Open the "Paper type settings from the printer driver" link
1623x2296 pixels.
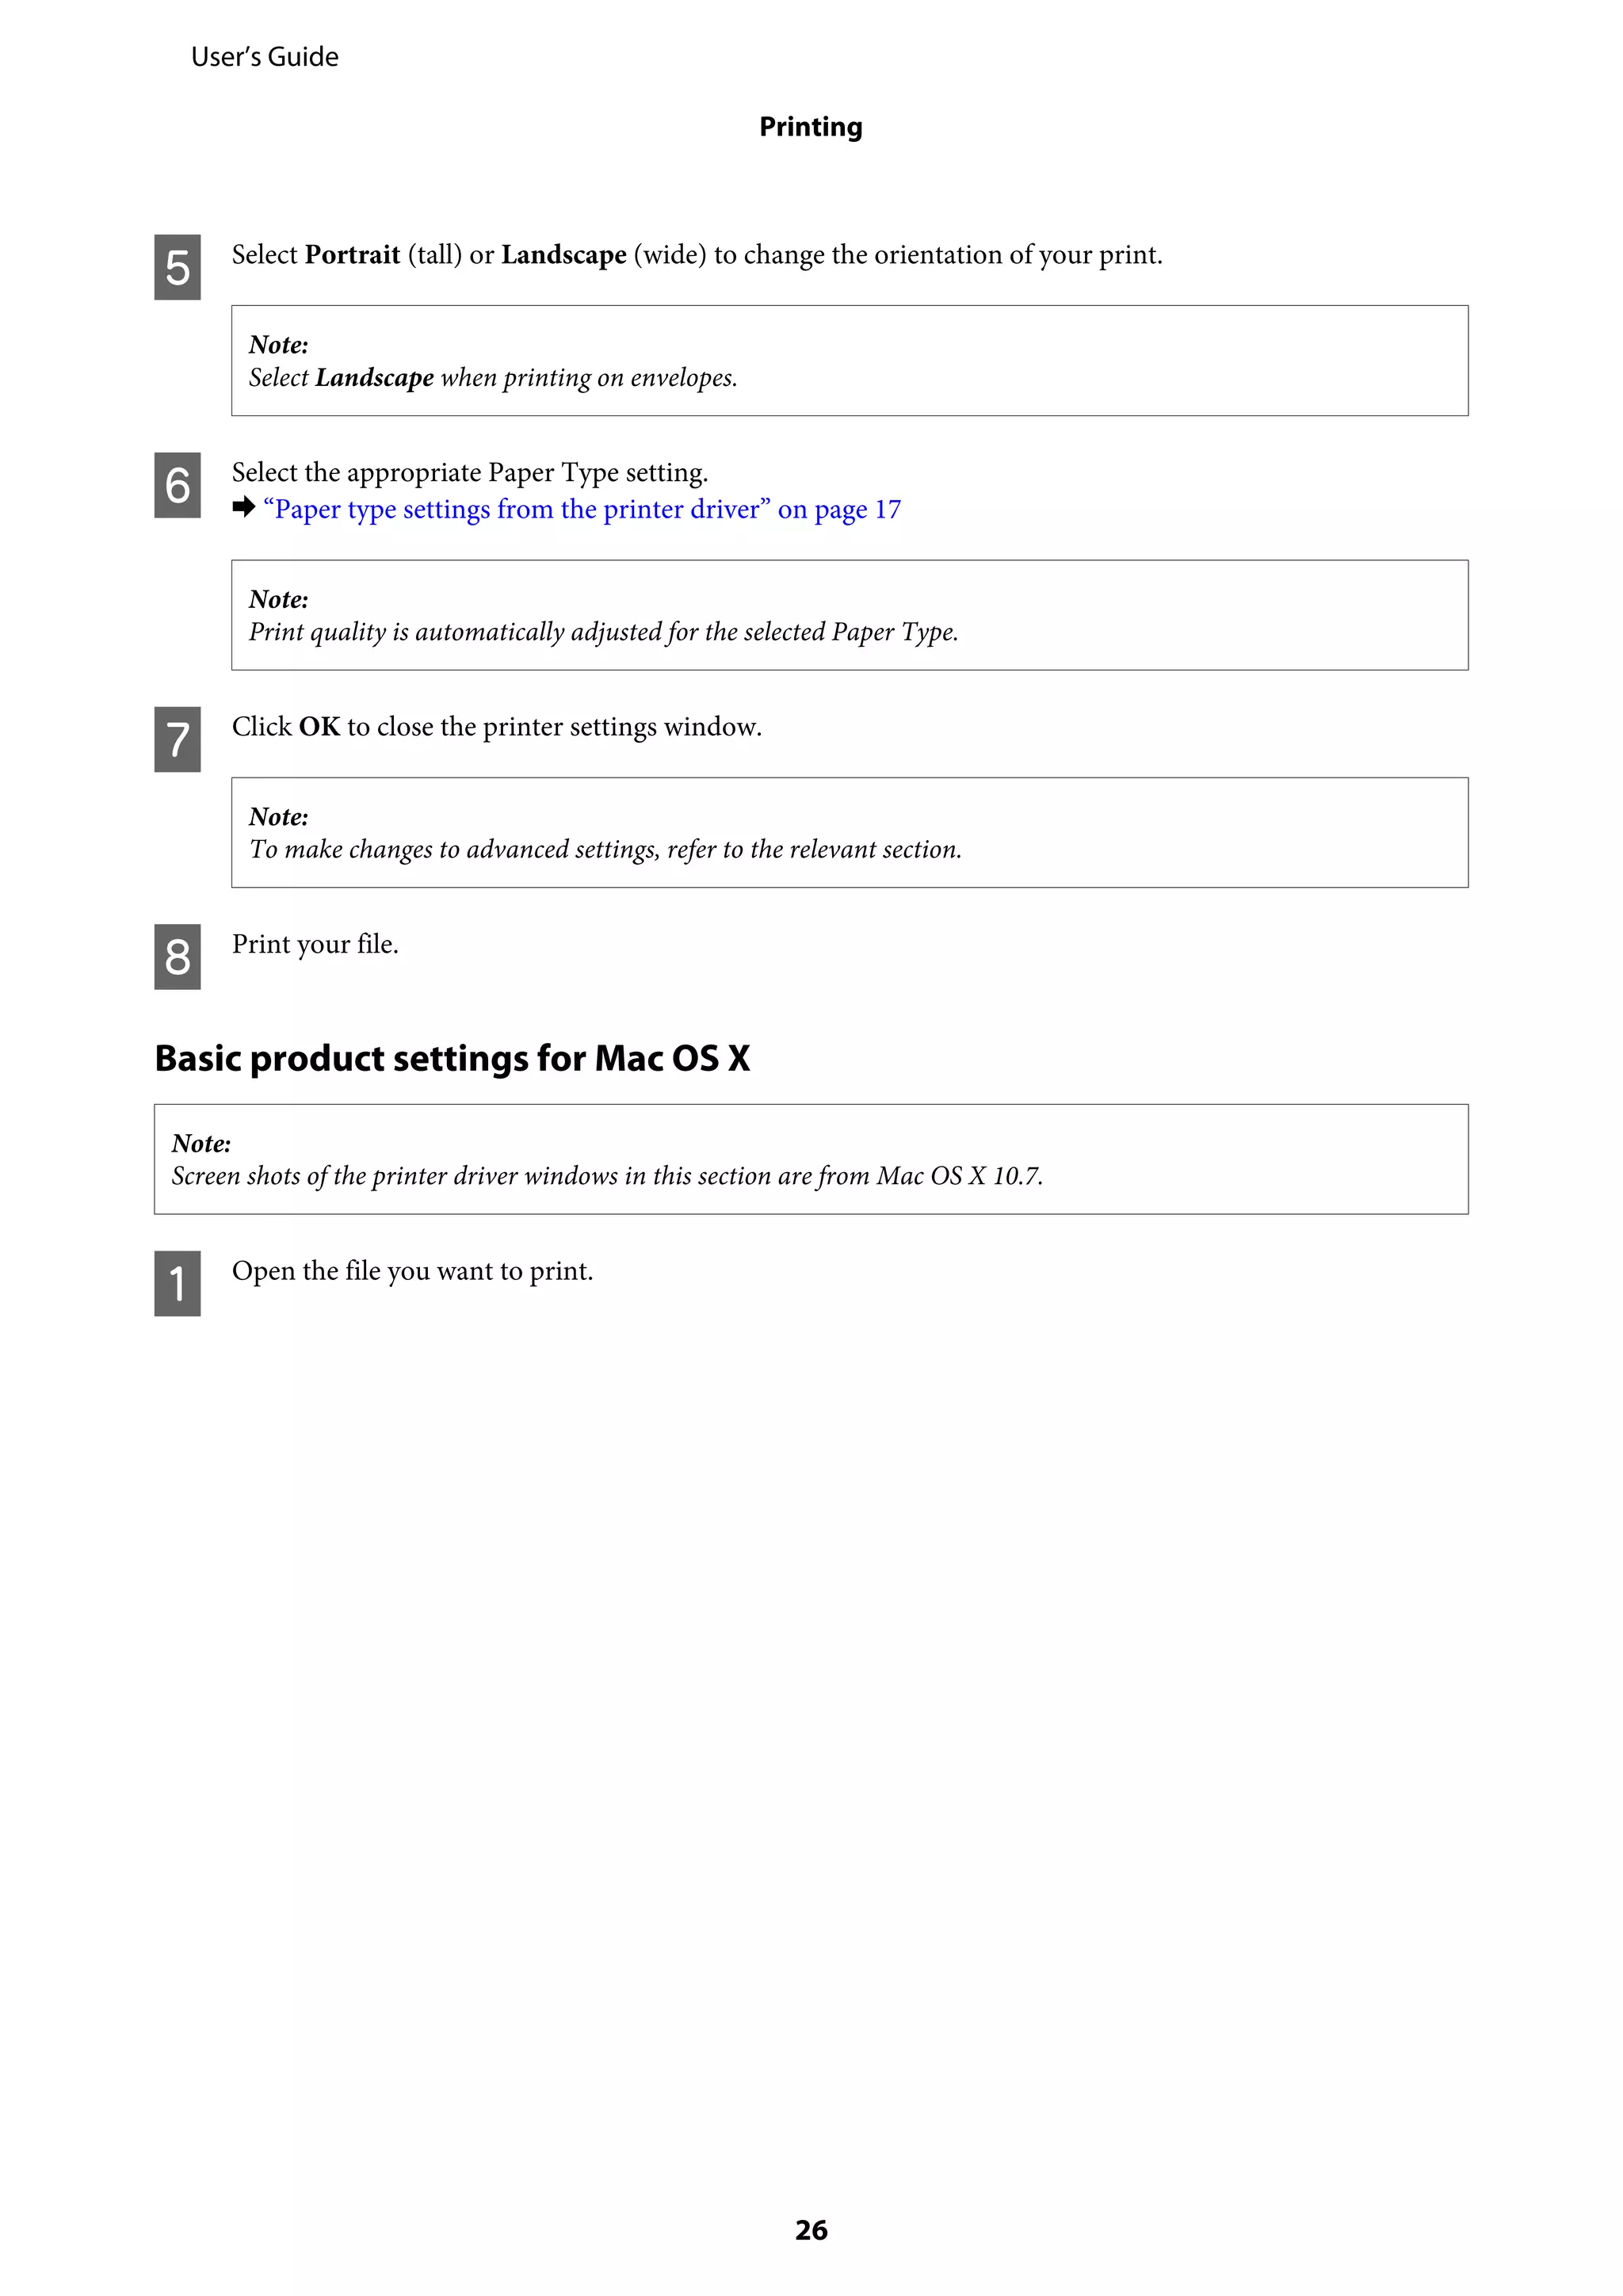tap(581, 510)
